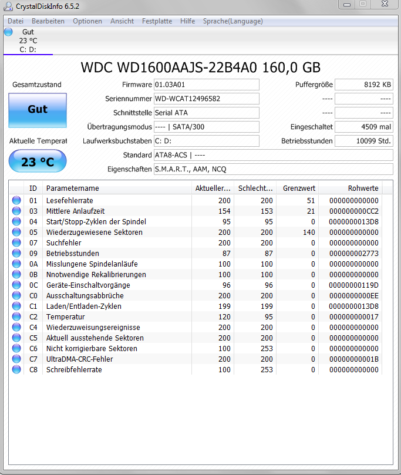Viewport: 401px width, 475px height.
Task: Click status orb for Wiederzugewiesene Sektoren row
Action: tap(16, 232)
